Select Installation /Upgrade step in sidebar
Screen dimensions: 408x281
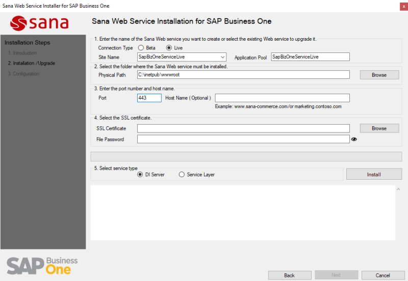(x=31, y=63)
